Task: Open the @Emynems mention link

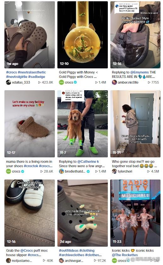Action: coord(139,72)
